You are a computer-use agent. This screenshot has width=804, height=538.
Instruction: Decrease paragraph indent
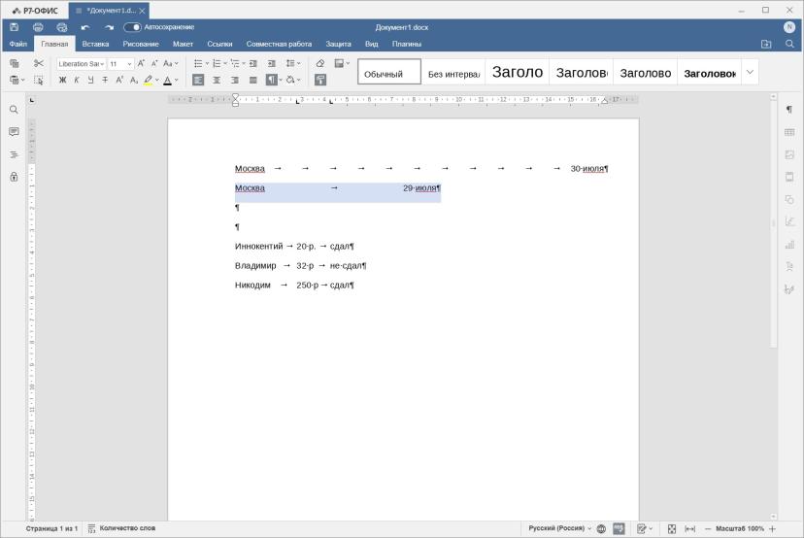[x=253, y=63]
